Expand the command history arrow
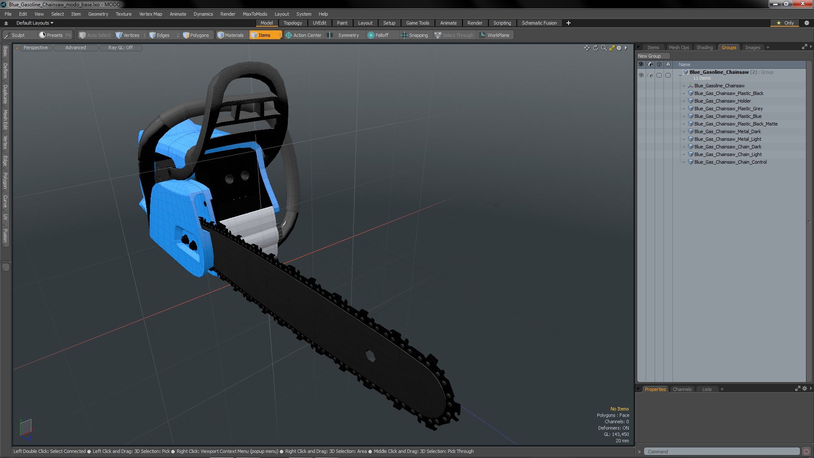The height and width of the screenshot is (458, 814). 639,452
